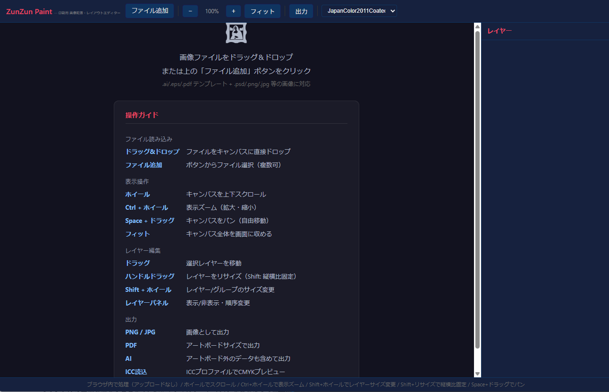Click the plus zoom-in button

pos(233,11)
